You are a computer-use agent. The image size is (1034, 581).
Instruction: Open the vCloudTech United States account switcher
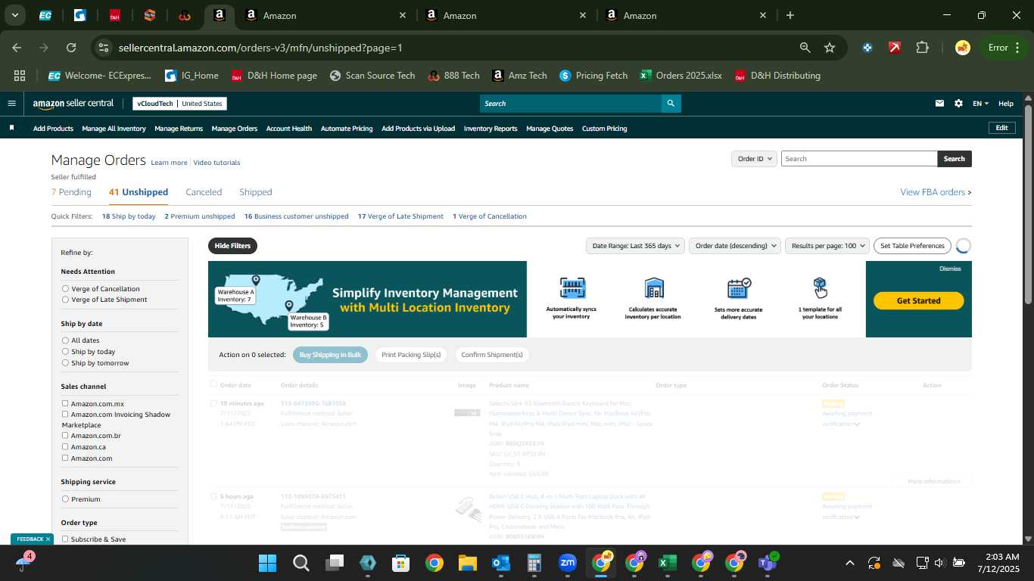click(x=179, y=104)
